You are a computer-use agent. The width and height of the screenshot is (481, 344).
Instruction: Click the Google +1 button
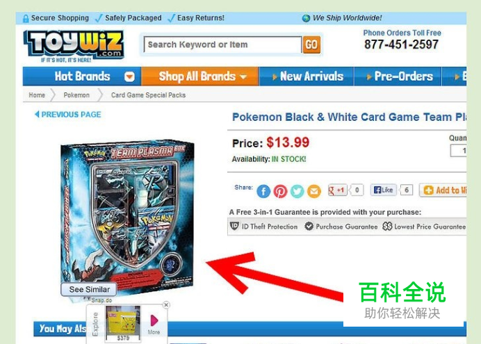click(337, 190)
